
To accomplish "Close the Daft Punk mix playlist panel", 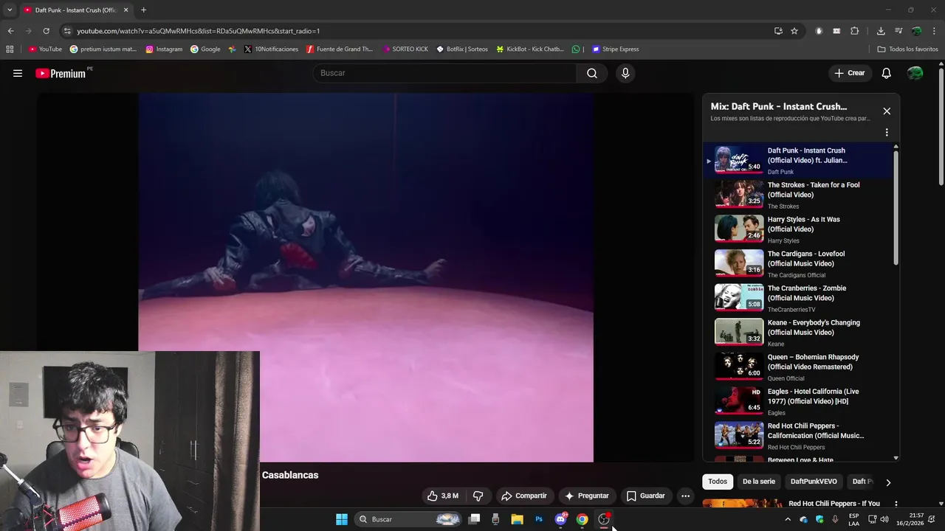I will tap(887, 111).
